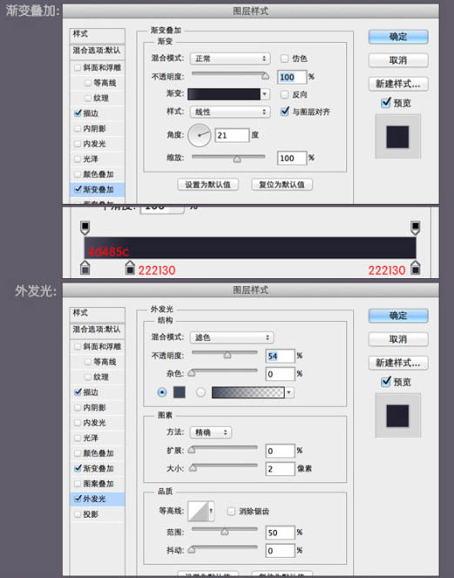Image resolution: width=454 pixels, height=578 pixels.
Task: Click 取消 in 外发光 dialog
Action: tap(398, 339)
